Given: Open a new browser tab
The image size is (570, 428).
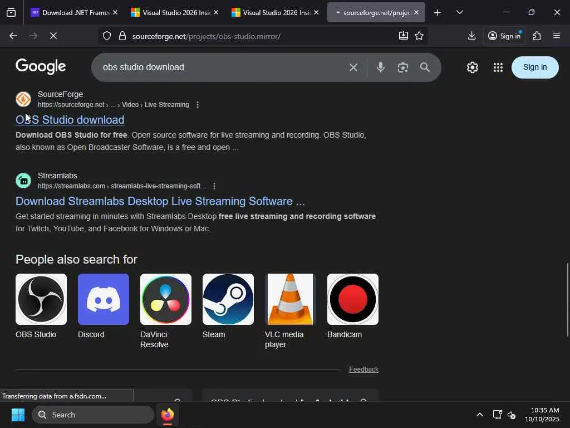Looking at the screenshot, I should 438,13.
